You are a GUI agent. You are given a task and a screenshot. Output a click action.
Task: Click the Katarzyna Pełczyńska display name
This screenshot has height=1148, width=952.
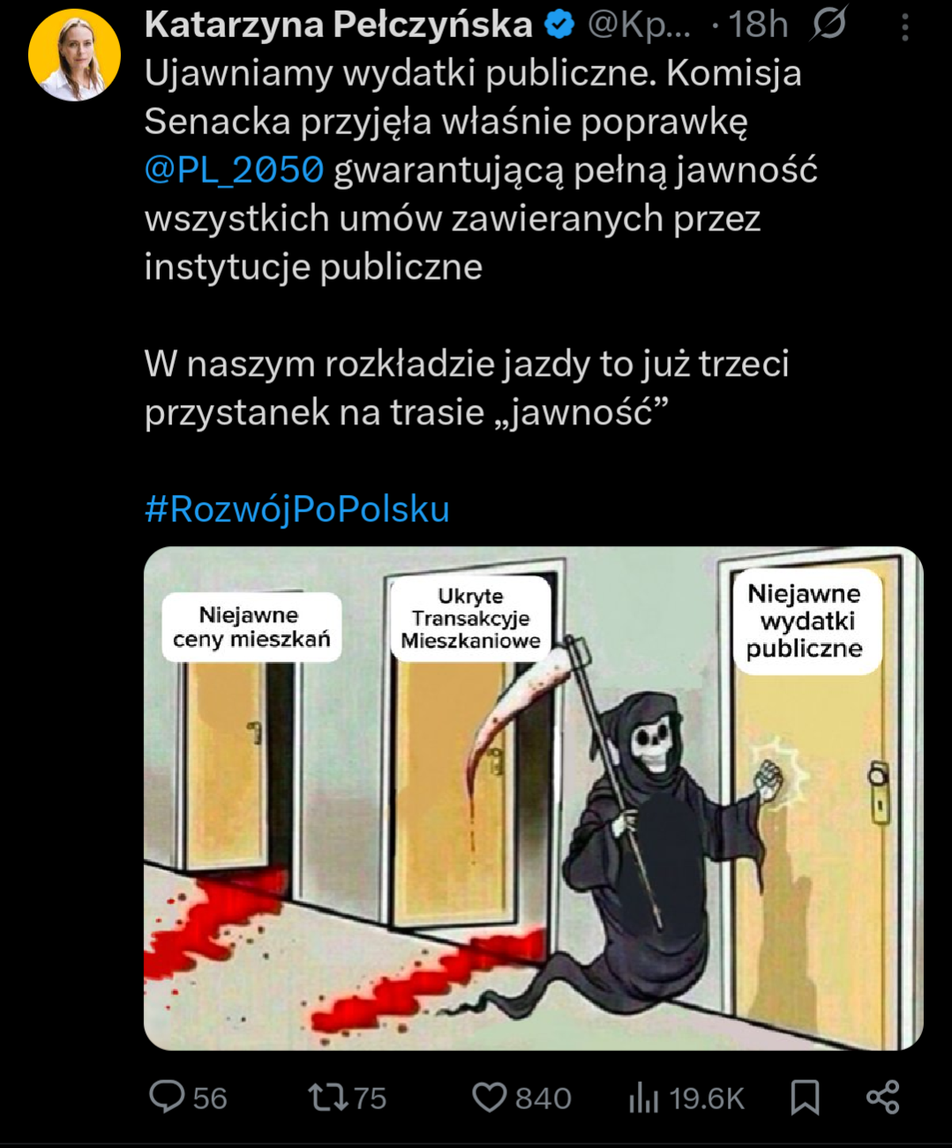click(339, 25)
